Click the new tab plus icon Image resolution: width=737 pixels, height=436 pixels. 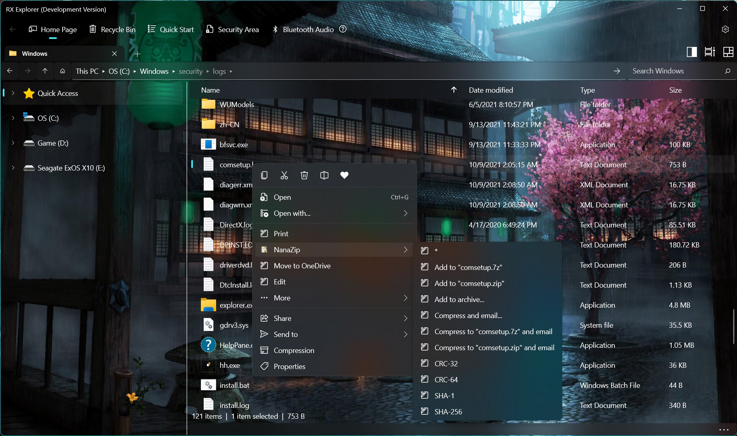click(137, 54)
